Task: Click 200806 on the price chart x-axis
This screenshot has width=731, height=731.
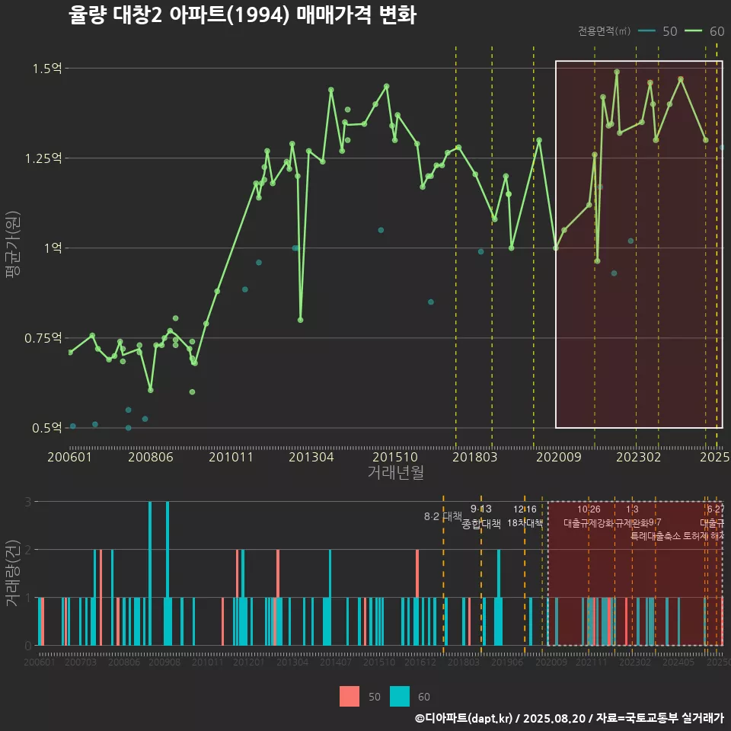Action: tap(151, 457)
